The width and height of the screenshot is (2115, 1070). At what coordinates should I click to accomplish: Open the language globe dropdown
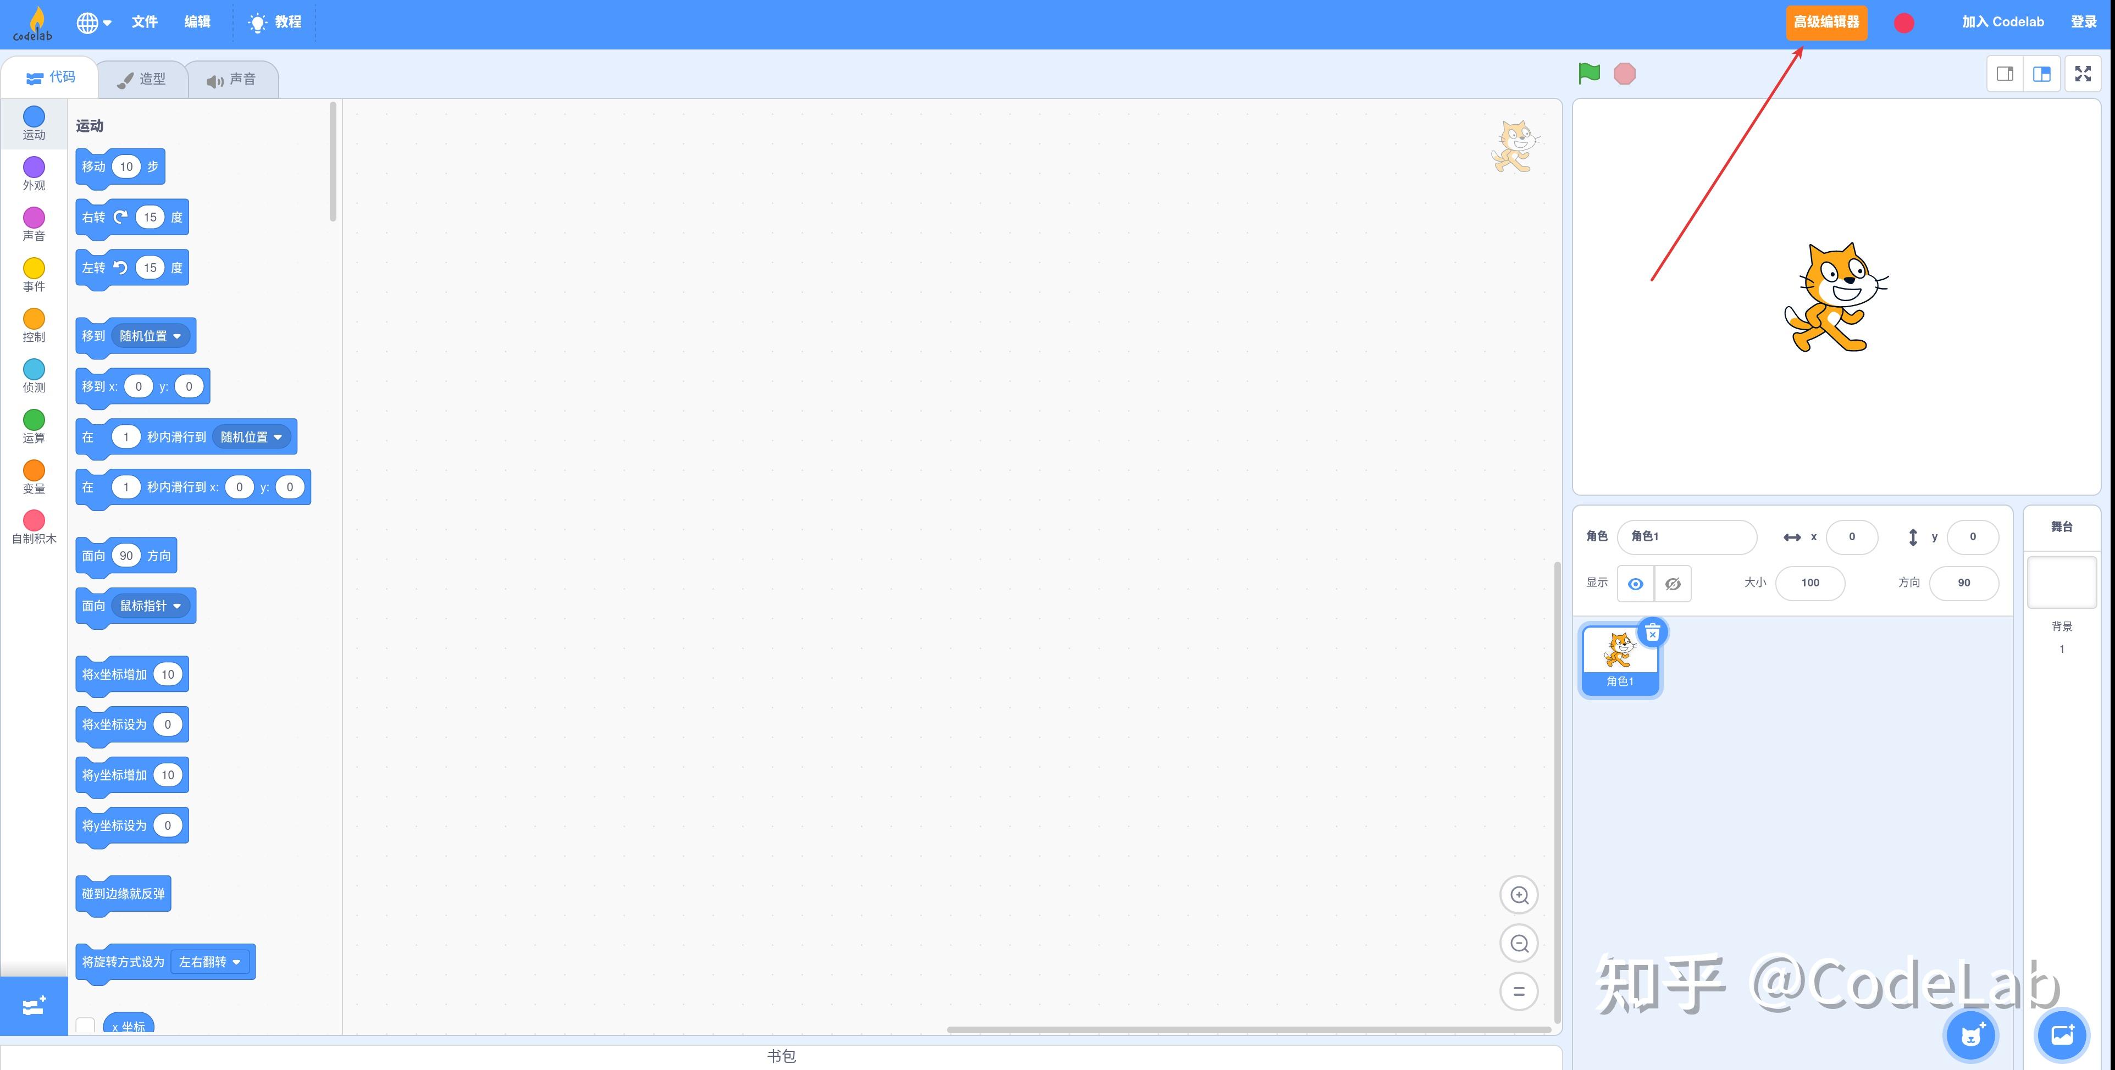[x=93, y=22]
